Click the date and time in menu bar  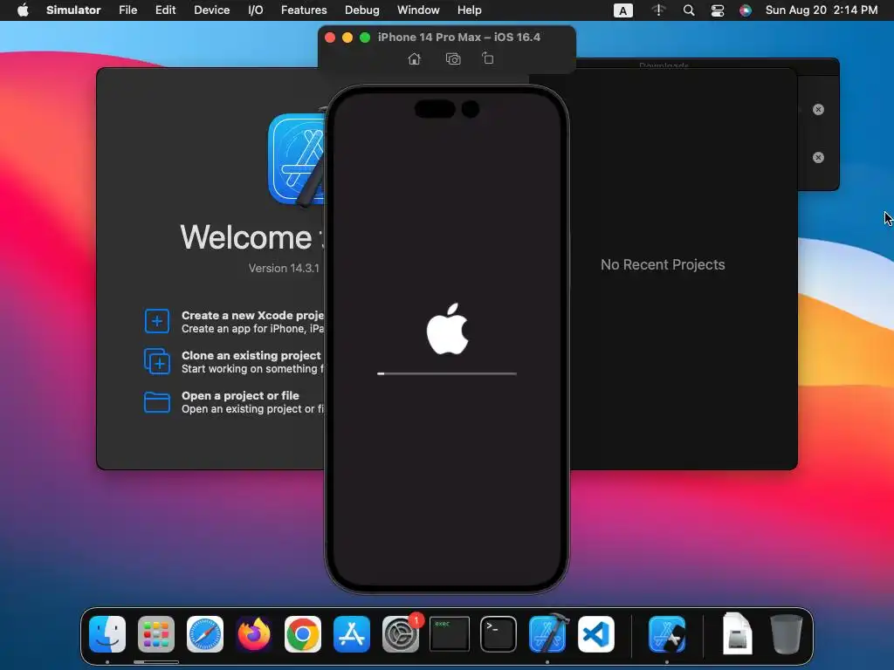821,10
